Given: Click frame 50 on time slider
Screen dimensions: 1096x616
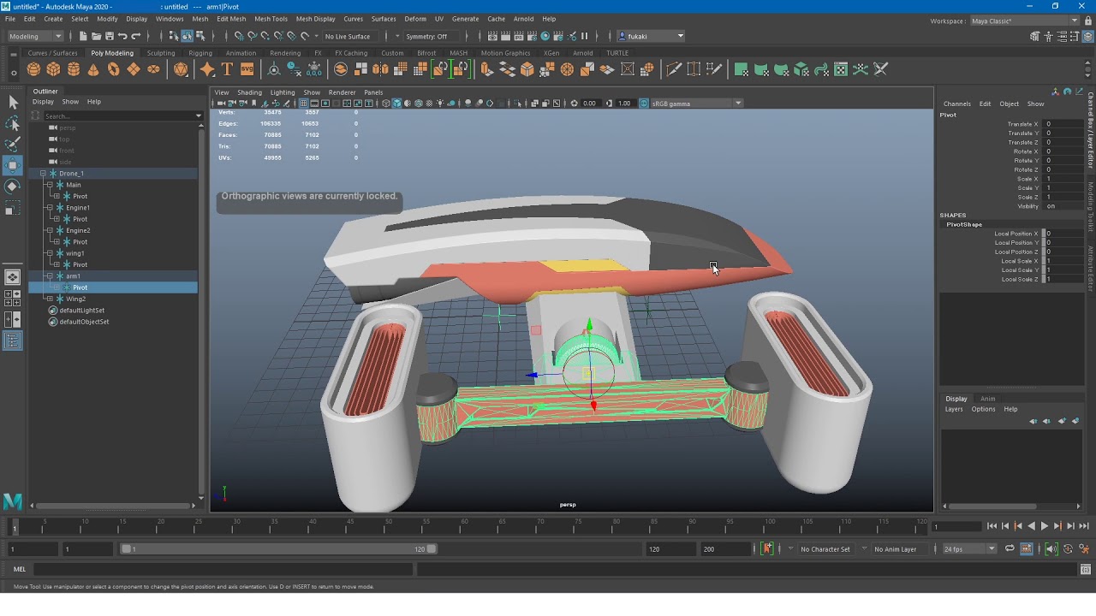Looking at the screenshot, I should point(389,525).
